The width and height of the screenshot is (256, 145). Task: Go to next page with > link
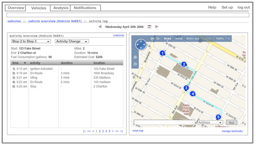click(x=113, y=131)
